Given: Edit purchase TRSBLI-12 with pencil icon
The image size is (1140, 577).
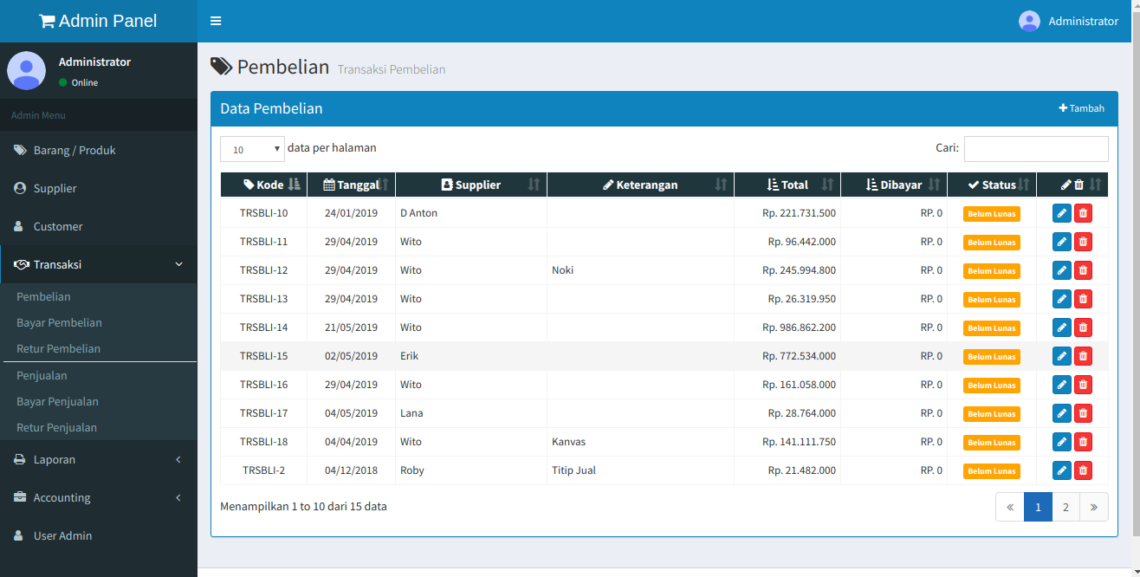Looking at the screenshot, I should [x=1062, y=270].
